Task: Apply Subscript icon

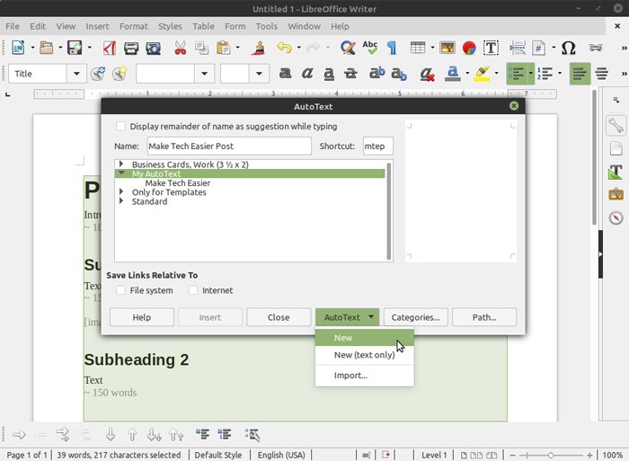Action: tap(399, 74)
